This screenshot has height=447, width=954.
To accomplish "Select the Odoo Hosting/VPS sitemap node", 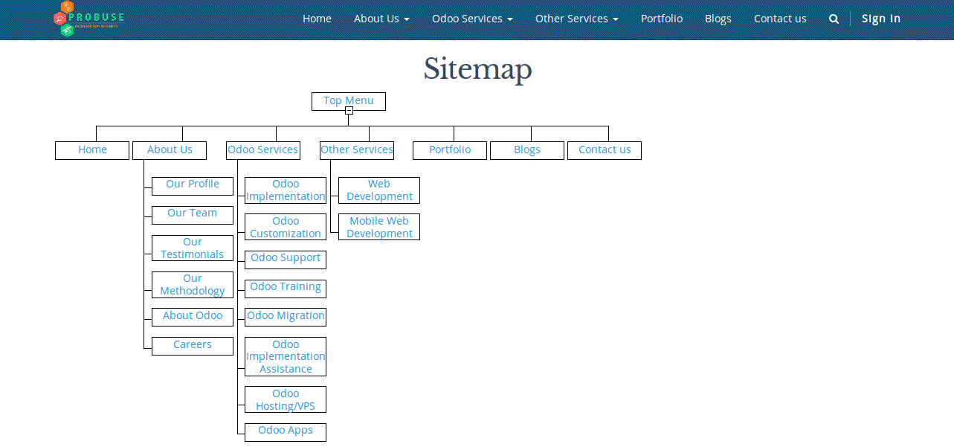I will coord(286,400).
